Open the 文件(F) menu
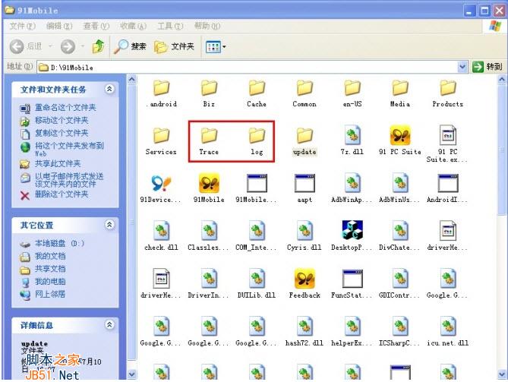508x382 pixels. [23, 26]
